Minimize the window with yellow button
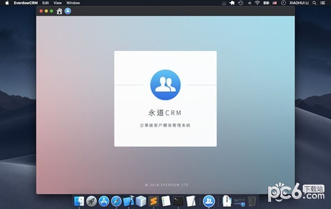Viewport: 331px width, 209px height. point(46,11)
